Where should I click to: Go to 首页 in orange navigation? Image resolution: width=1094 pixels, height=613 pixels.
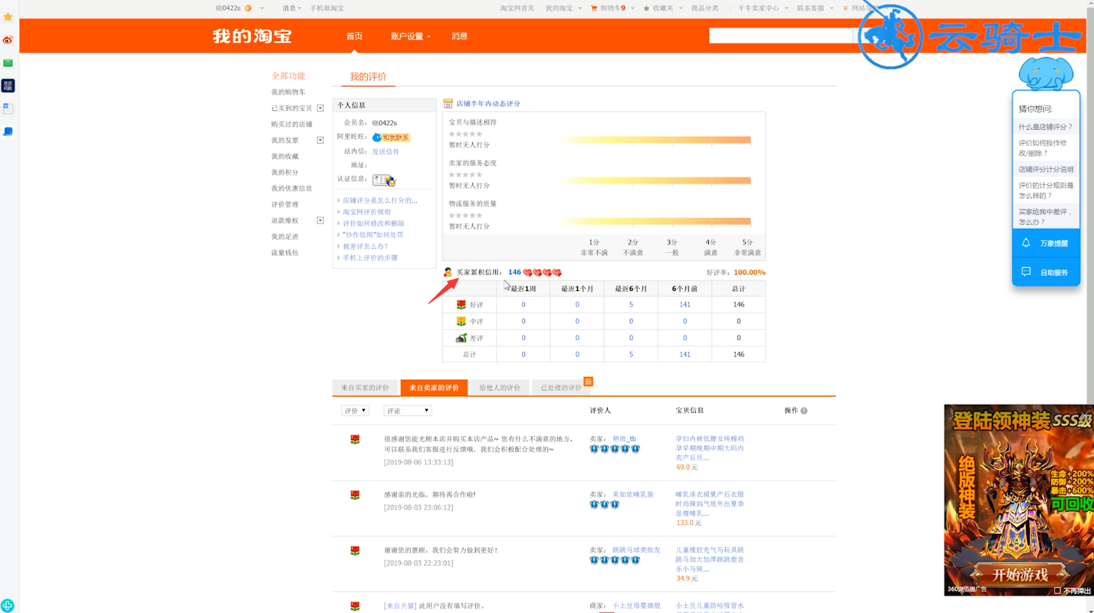tap(354, 36)
